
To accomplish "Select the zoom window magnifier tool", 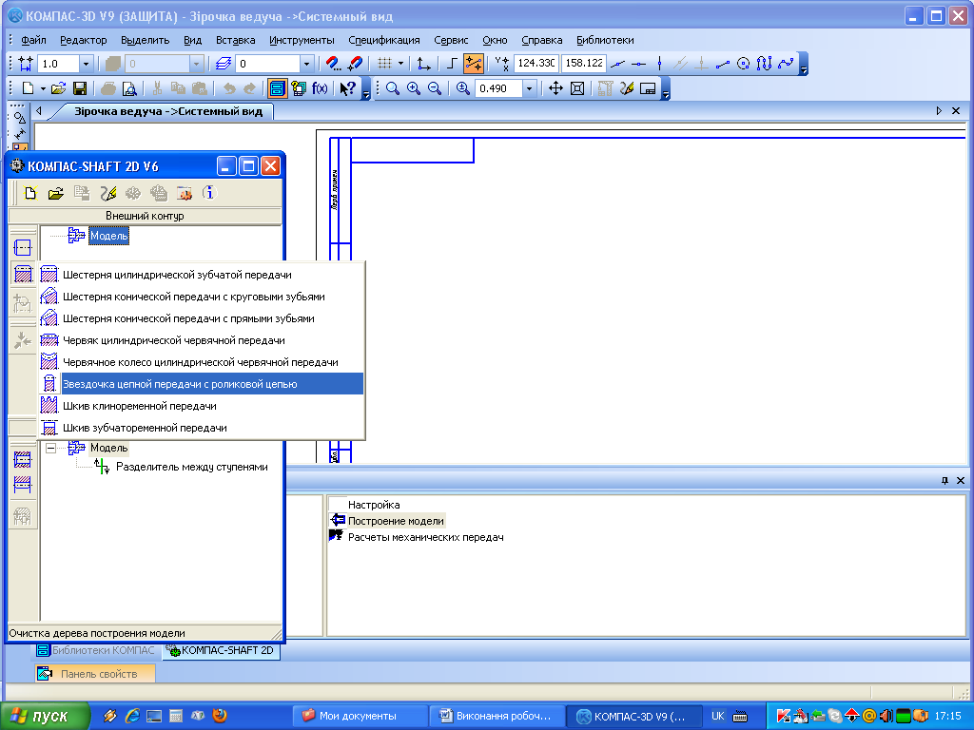I will click(393, 88).
